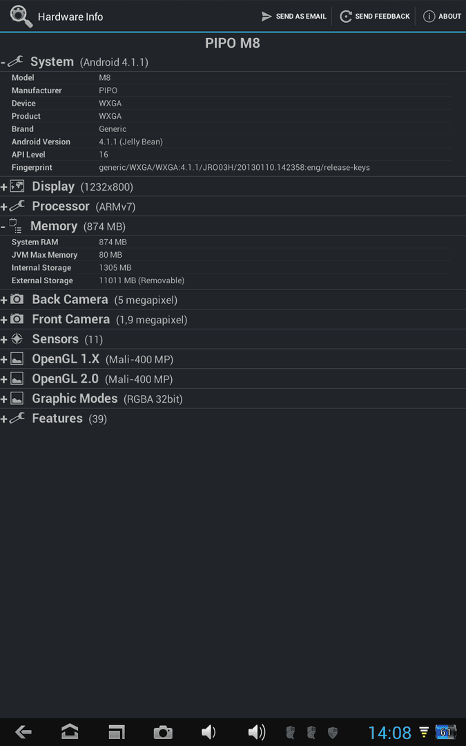Expand the Display section

(233, 186)
